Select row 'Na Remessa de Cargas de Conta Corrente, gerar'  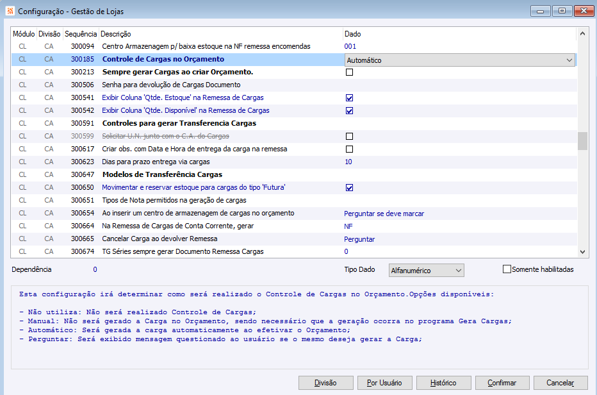click(294, 226)
